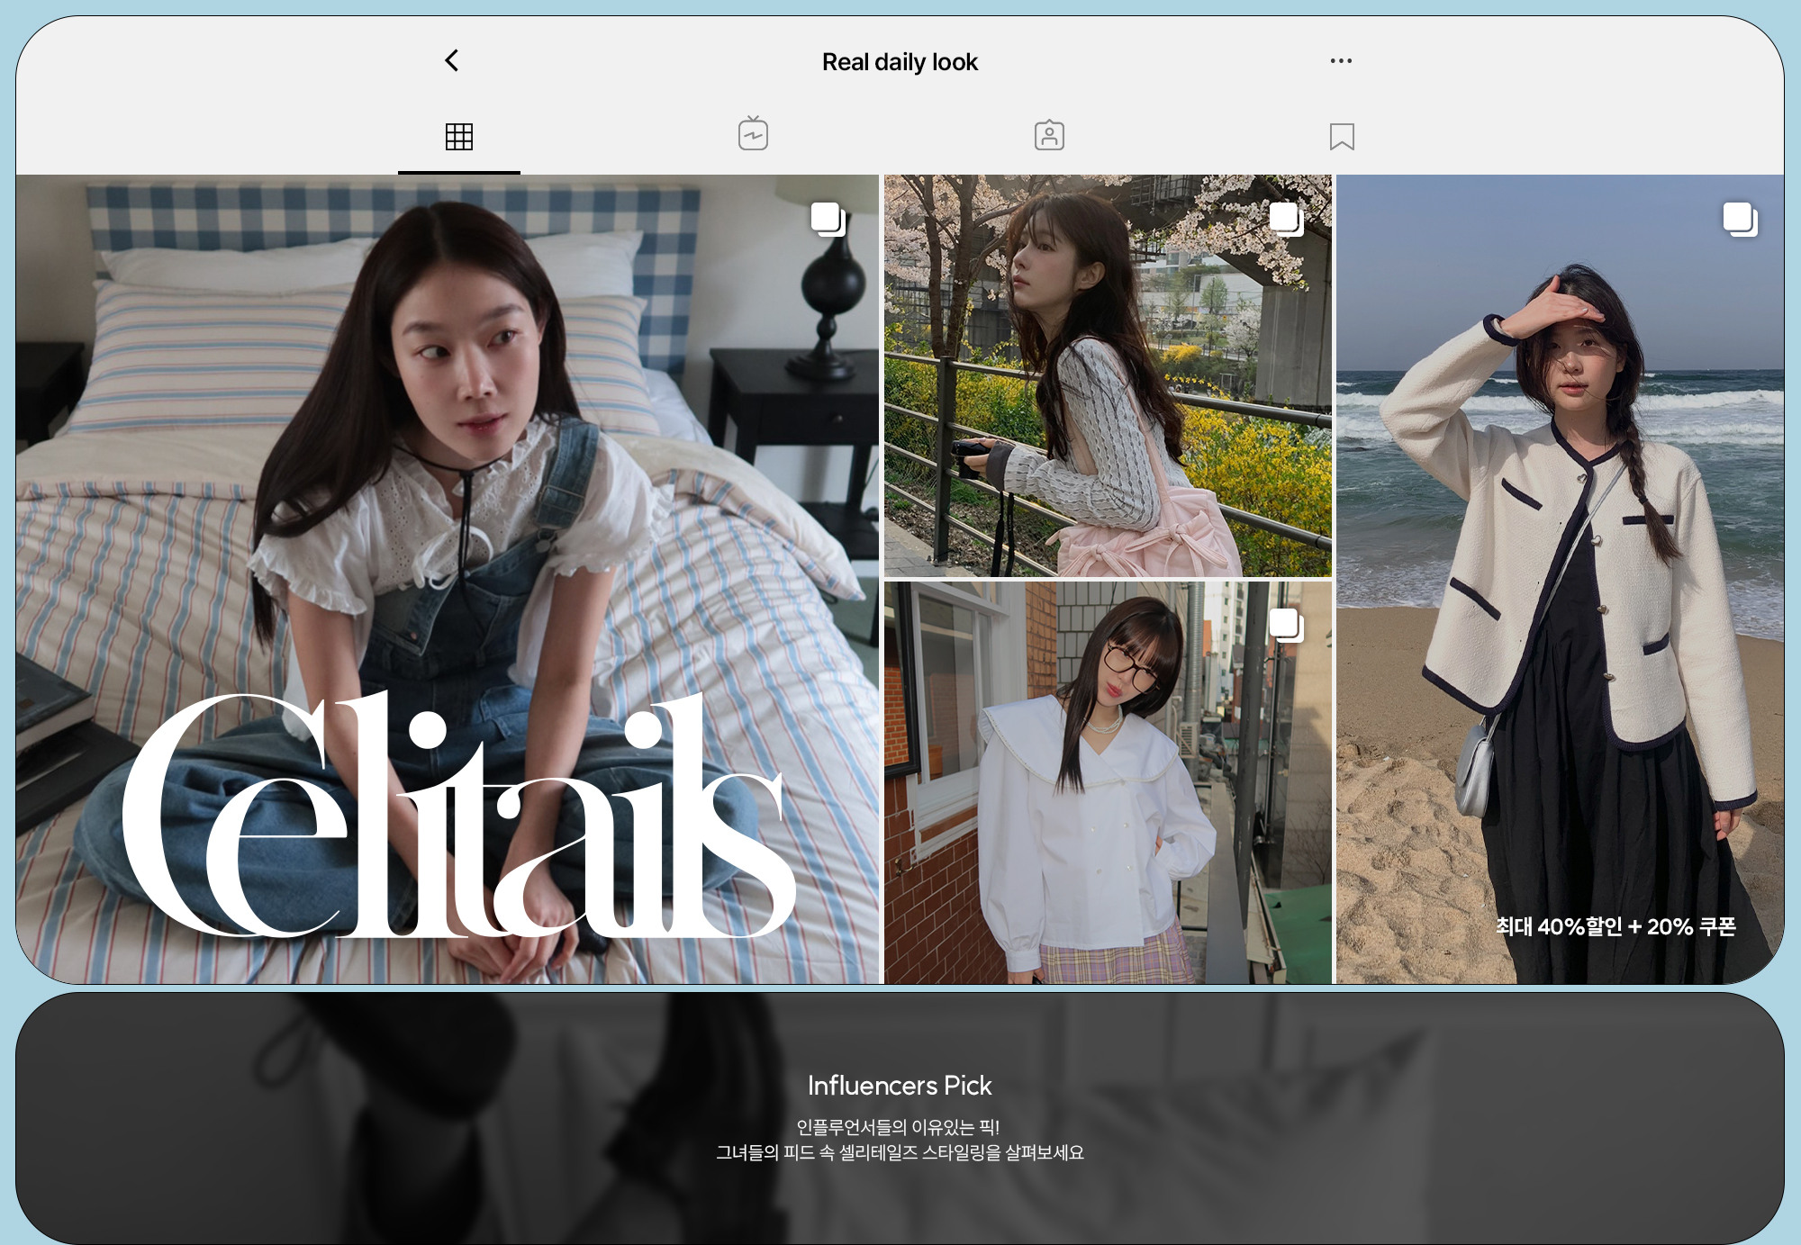This screenshot has height=1245, width=1801.
Task: Open the beach tweed jacket photo
Action: point(1567,585)
